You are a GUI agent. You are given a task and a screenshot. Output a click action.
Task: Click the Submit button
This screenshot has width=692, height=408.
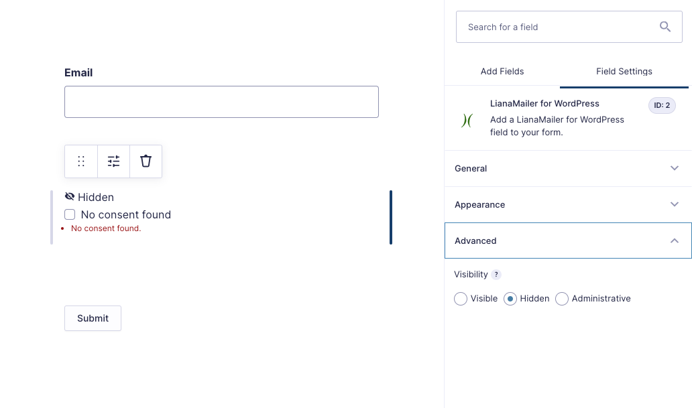pyautogui.click(x=93, y=318)
